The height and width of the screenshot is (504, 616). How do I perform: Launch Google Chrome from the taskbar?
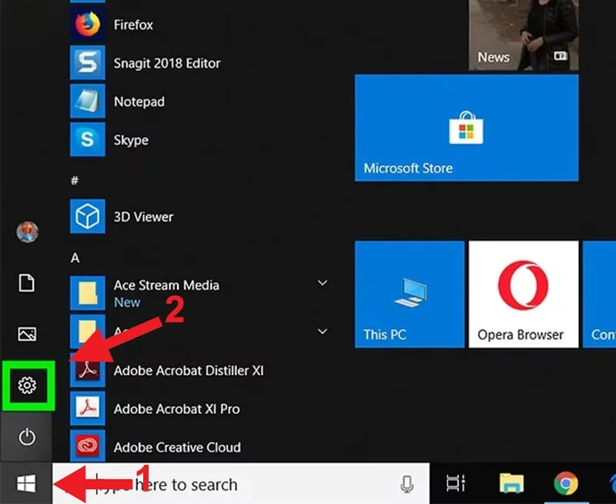coord(566,483)
